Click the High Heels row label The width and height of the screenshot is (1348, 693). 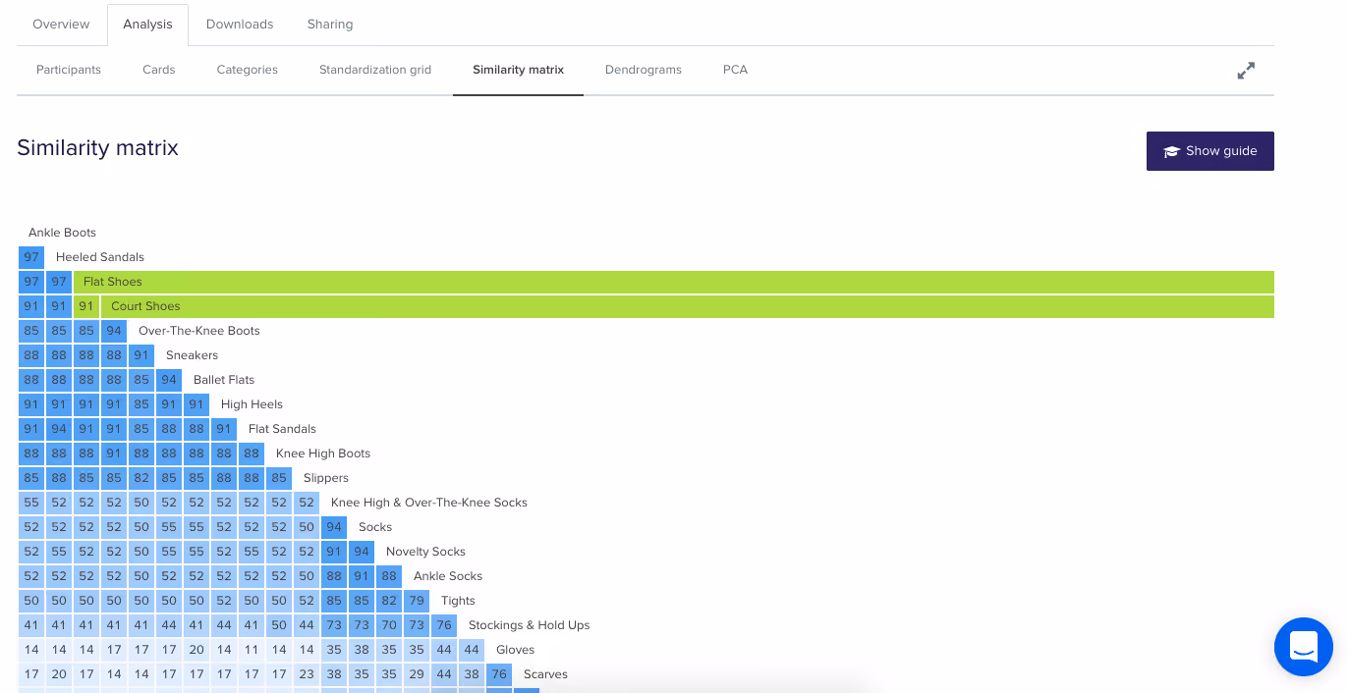tap(252, 404)
